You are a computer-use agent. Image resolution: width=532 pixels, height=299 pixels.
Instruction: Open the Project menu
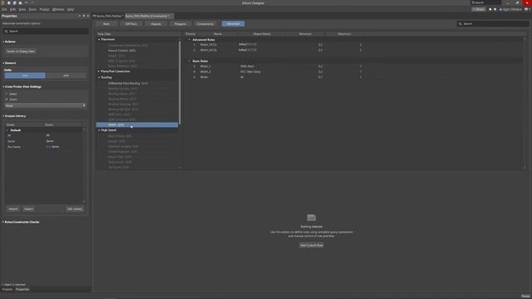tap(44, 9)
